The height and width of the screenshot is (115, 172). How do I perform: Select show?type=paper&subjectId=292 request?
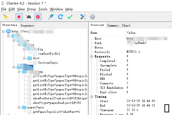coord(57,103)
